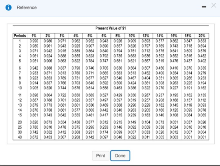The height and width of the screenshot is (166, 220).
Task: Click value 0.990 in period 1 row
Action: tap(34, 41)
